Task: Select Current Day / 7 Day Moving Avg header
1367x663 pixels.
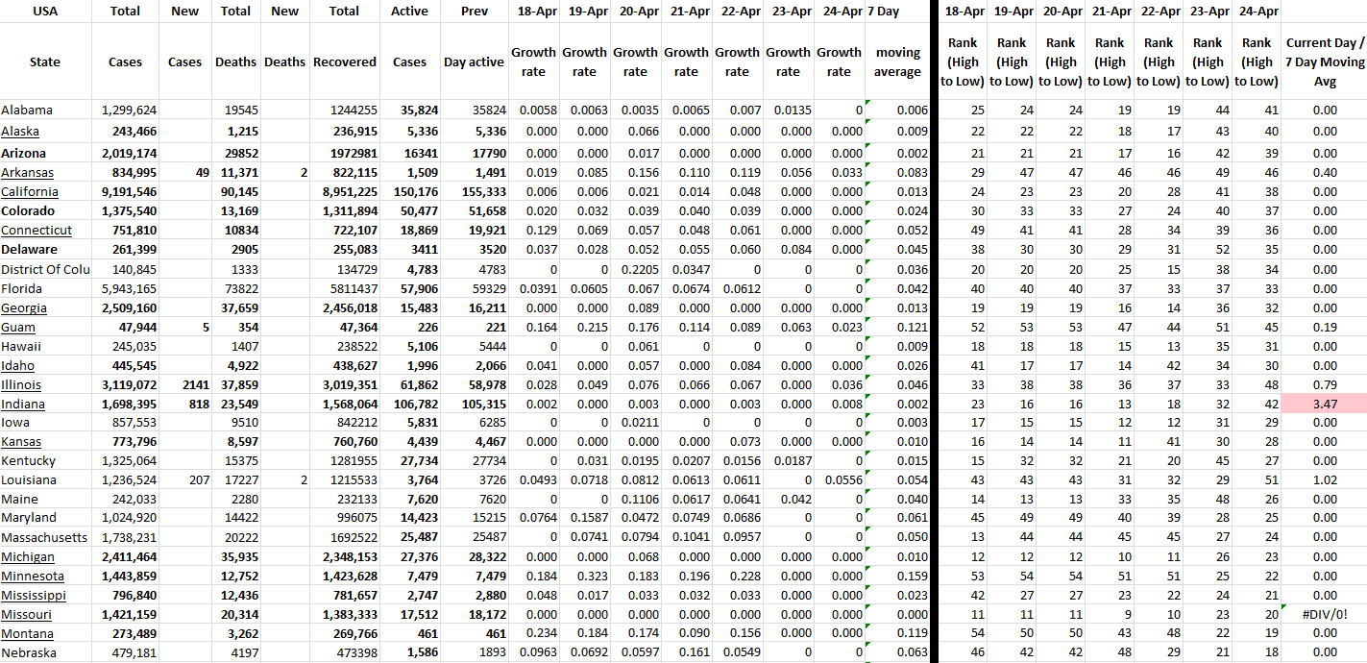Action: 1324,62
